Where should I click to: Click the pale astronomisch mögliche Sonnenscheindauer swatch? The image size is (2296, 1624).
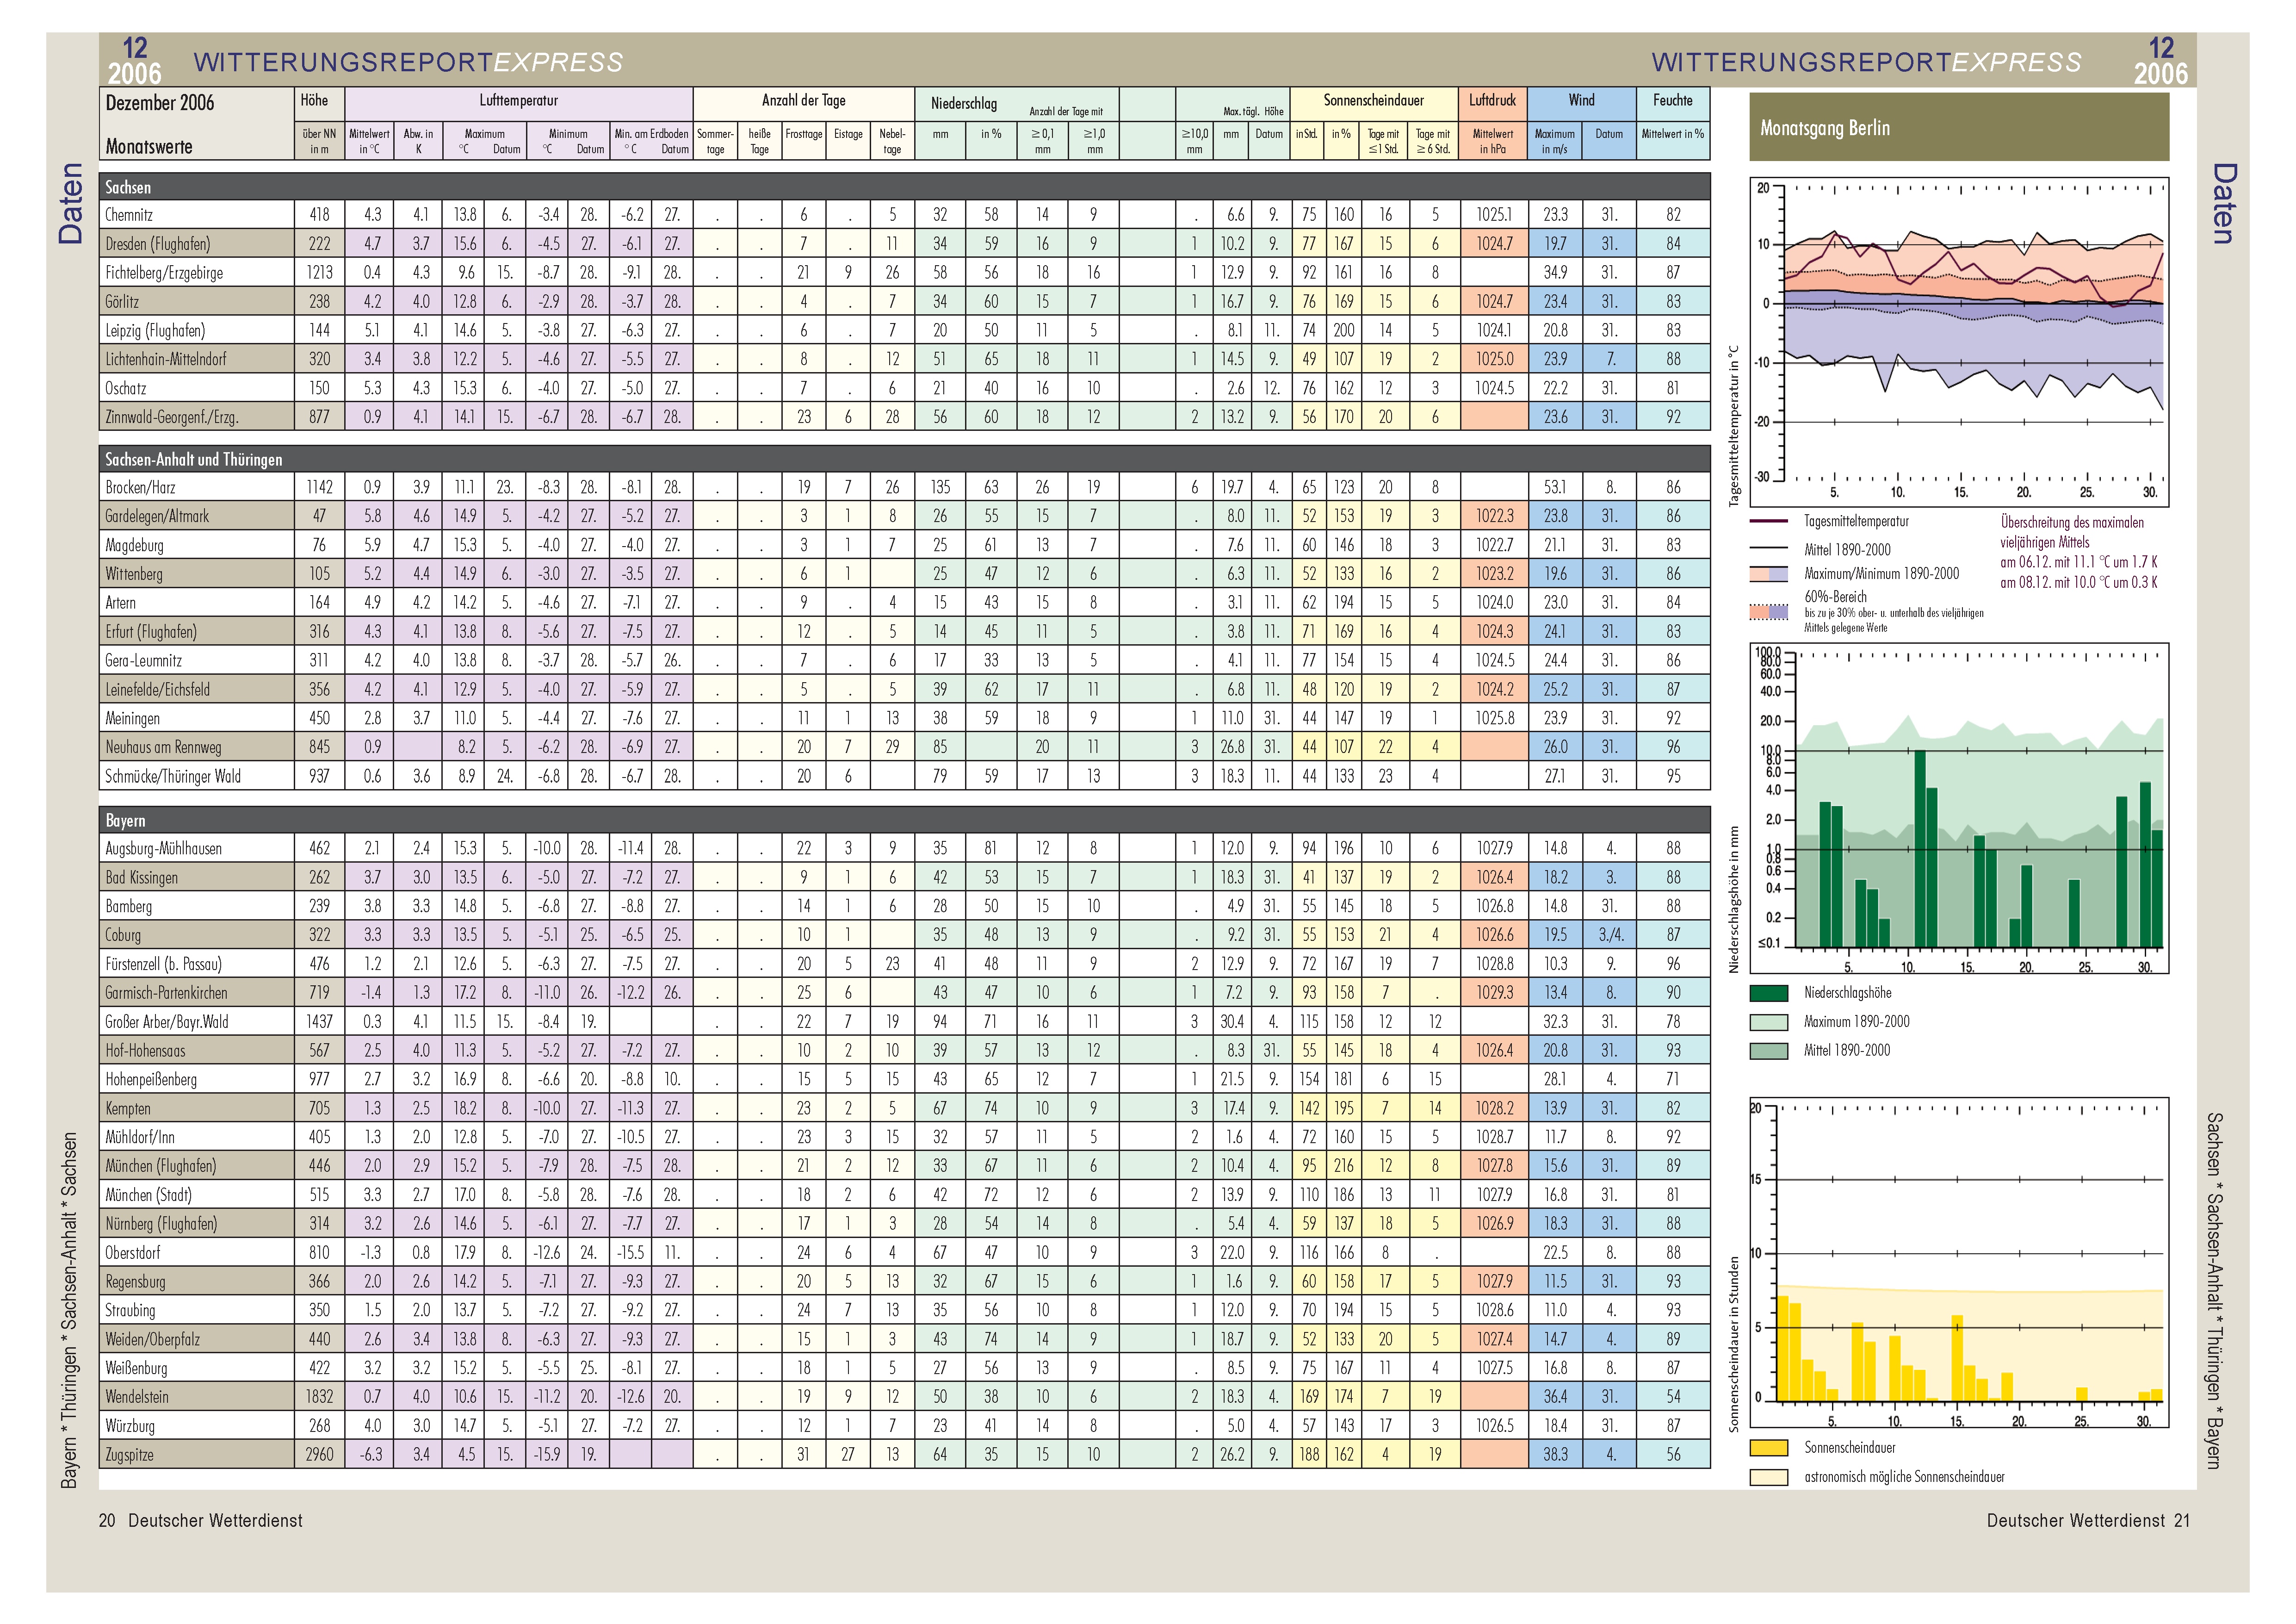click(x=1768, y=1477)
